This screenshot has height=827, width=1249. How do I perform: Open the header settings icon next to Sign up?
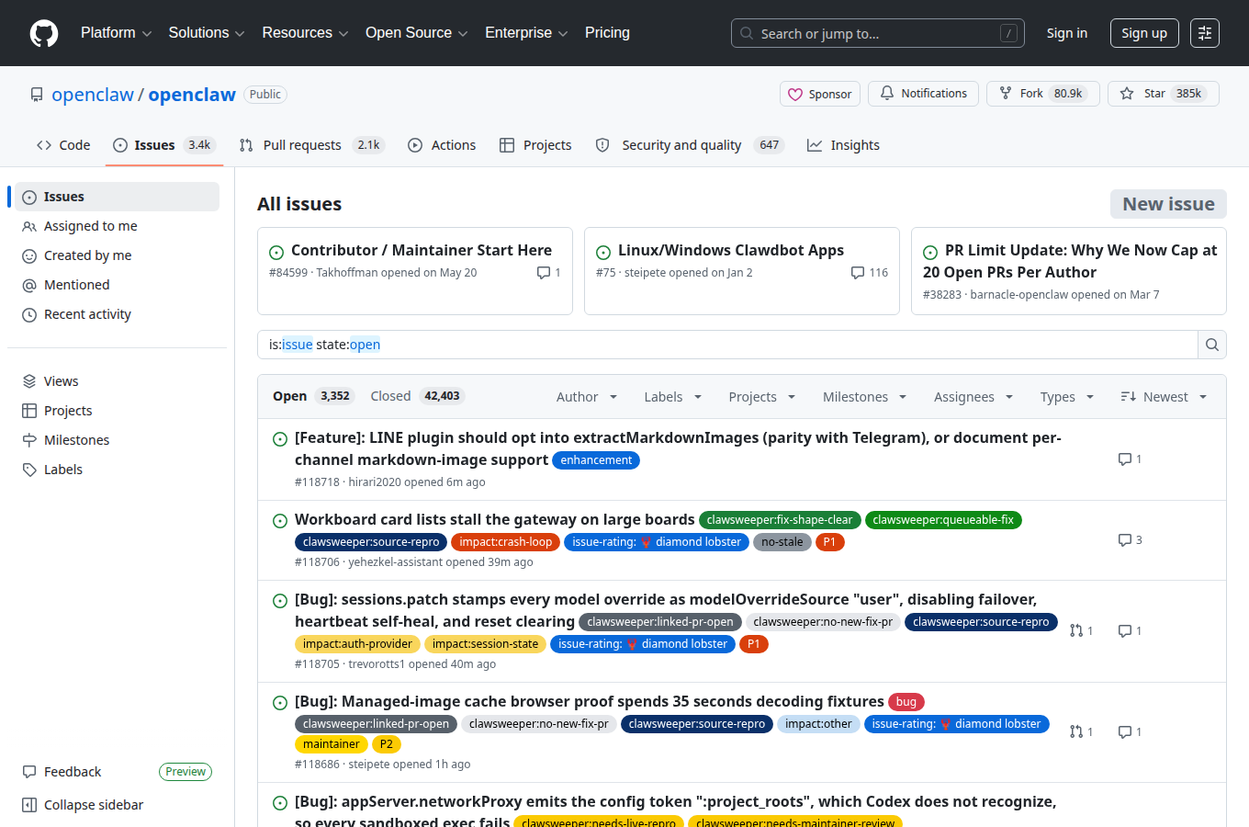(1205, 33)
